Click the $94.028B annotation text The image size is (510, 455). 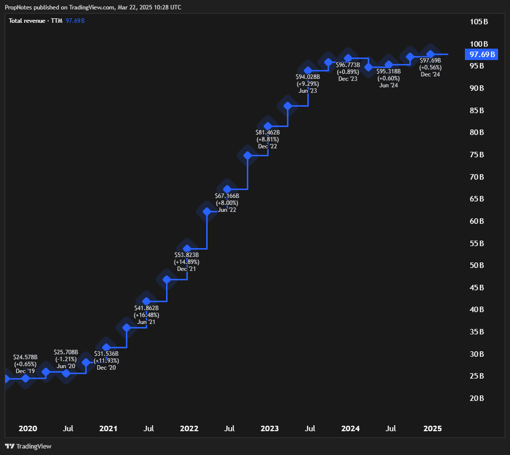[x=307, y=77]
